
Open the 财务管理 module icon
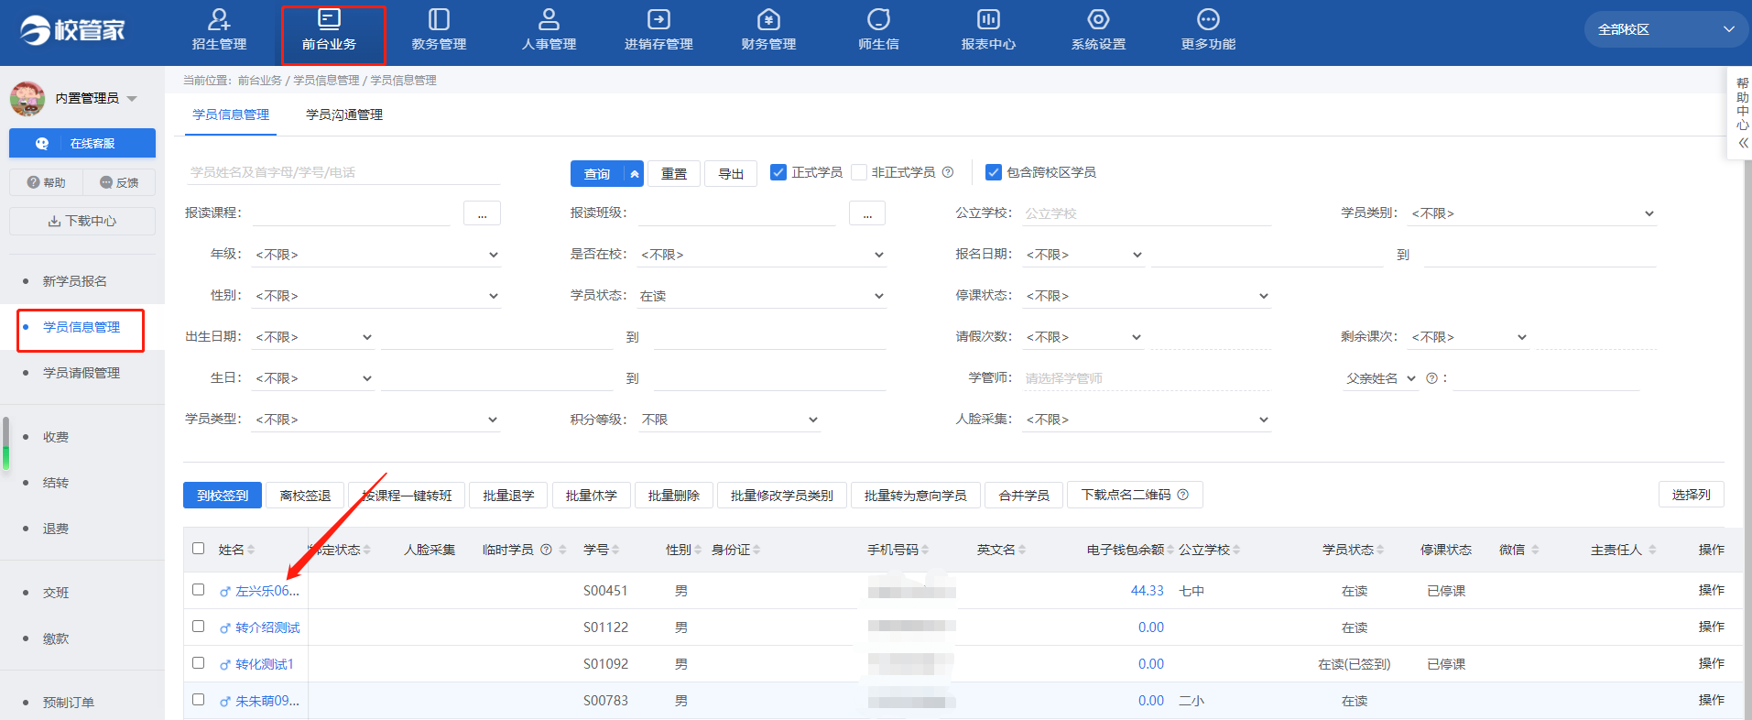tap(768, 19)
